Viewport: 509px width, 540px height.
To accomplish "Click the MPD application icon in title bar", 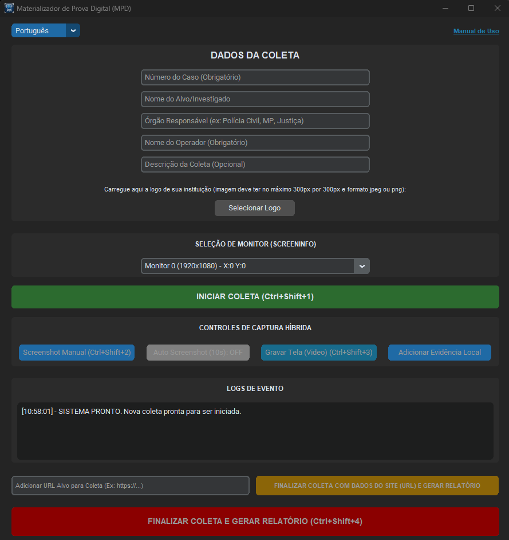I will [8, 8].
